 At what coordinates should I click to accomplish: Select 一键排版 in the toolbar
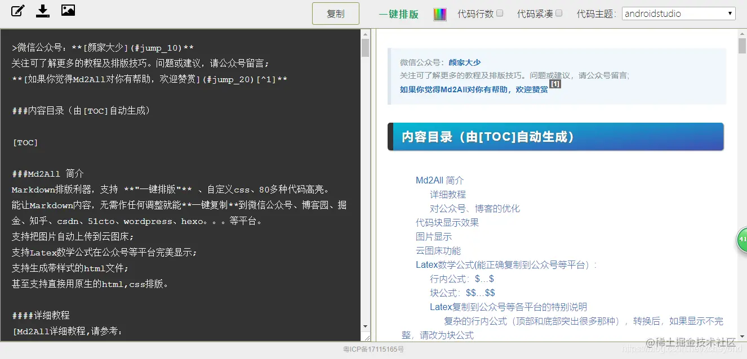399,14
